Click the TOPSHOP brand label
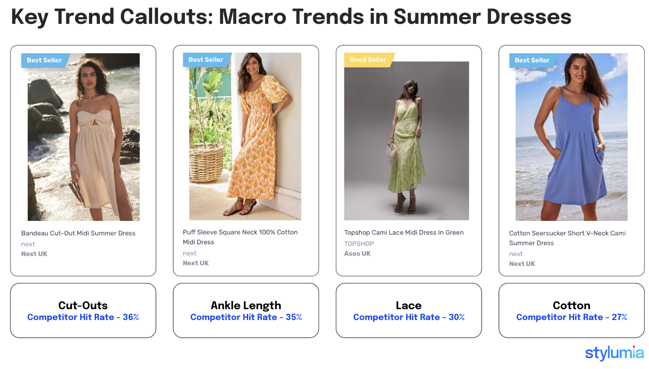Viewport: 649px width, 369px height. (x=359, y=243)
